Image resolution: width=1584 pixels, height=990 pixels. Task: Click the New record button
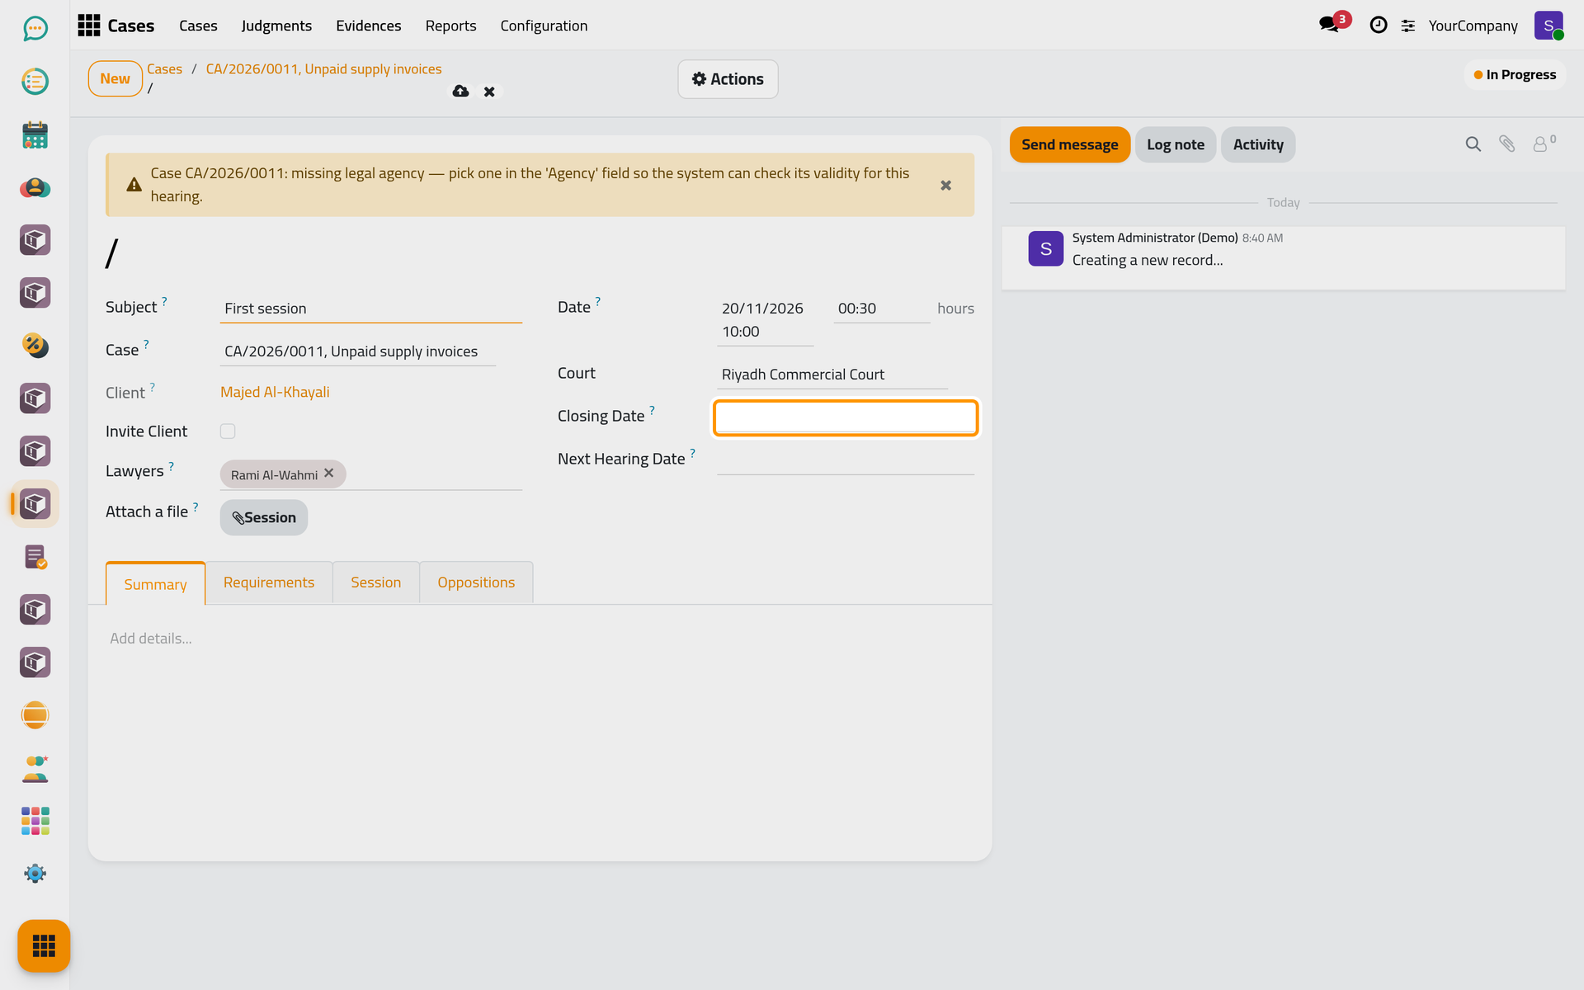pos(115,78)
